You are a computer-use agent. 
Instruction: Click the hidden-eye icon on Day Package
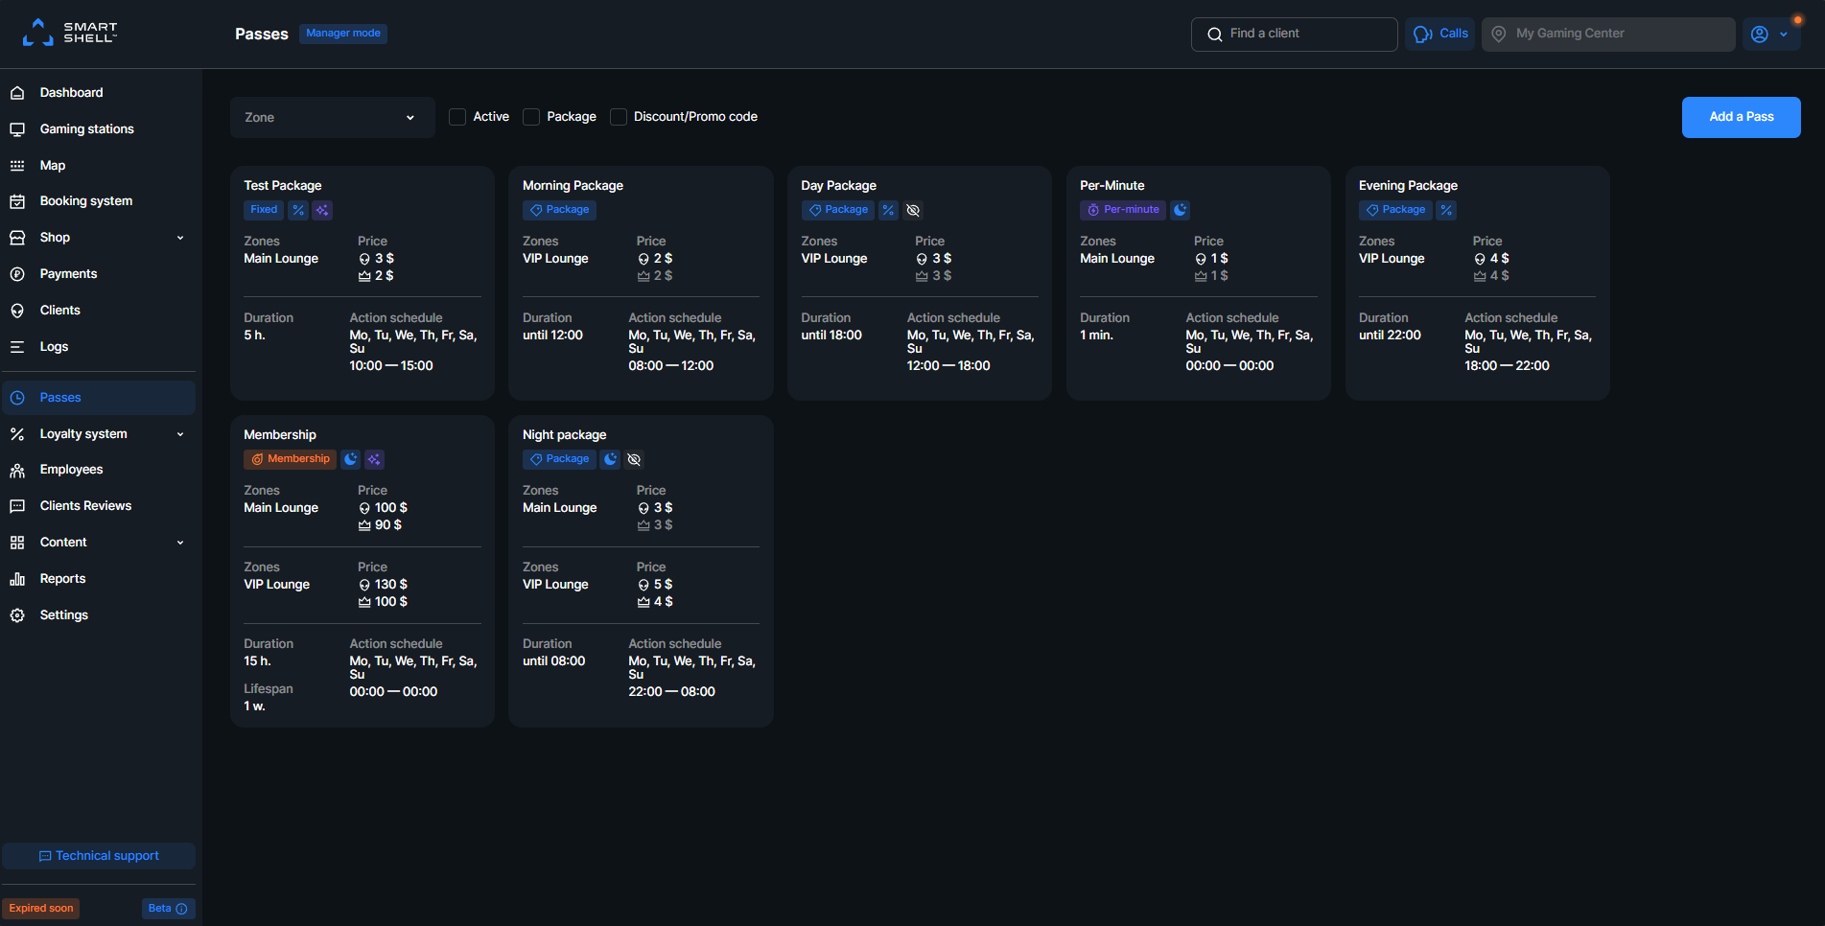coord(912,209)
